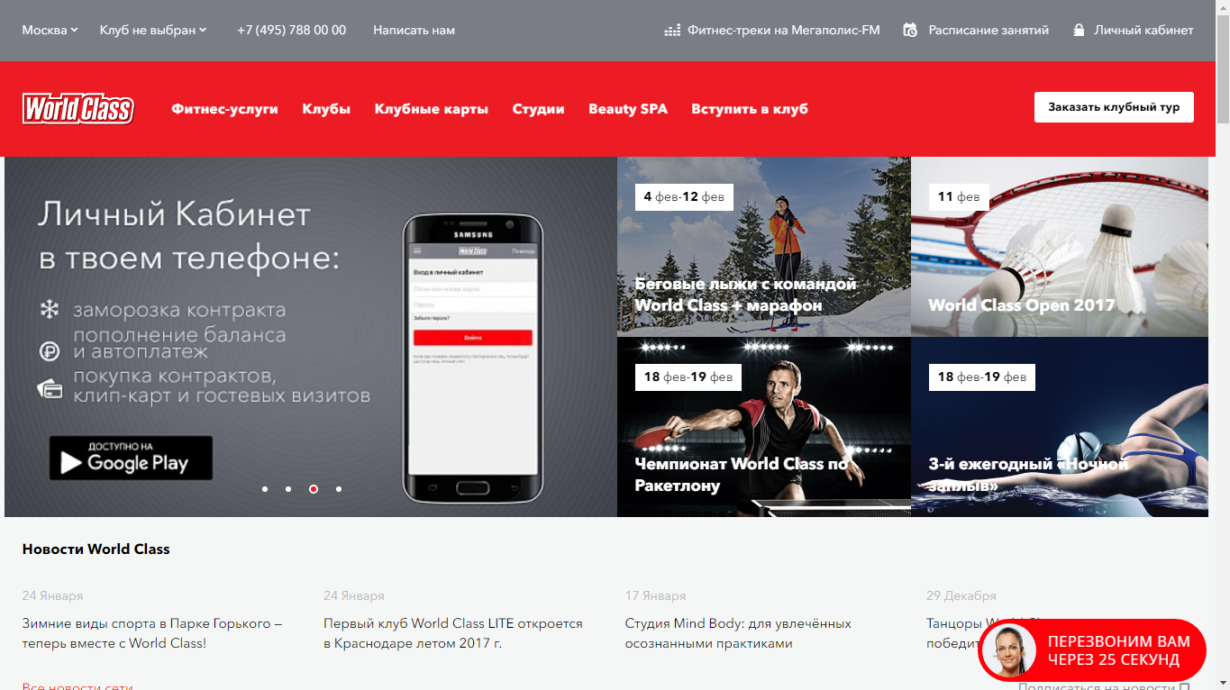The width and height of the screenshot is (1230, 690).
Task: Click the calendar icon beside Расписание занятий
Action: pyautogui.click(x=910, y=30)
